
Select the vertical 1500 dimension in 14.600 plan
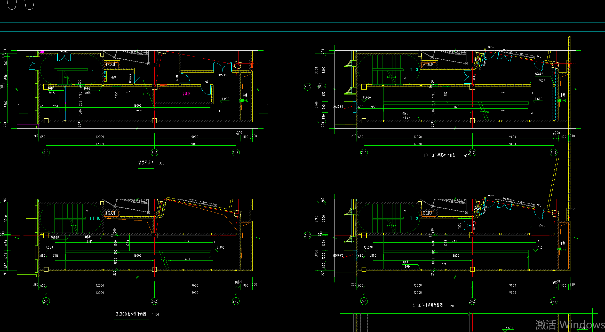[459, 225]
